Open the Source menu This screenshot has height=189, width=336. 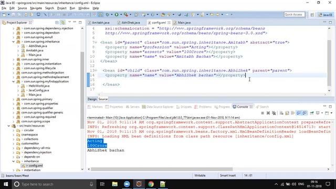pos(22,8)
